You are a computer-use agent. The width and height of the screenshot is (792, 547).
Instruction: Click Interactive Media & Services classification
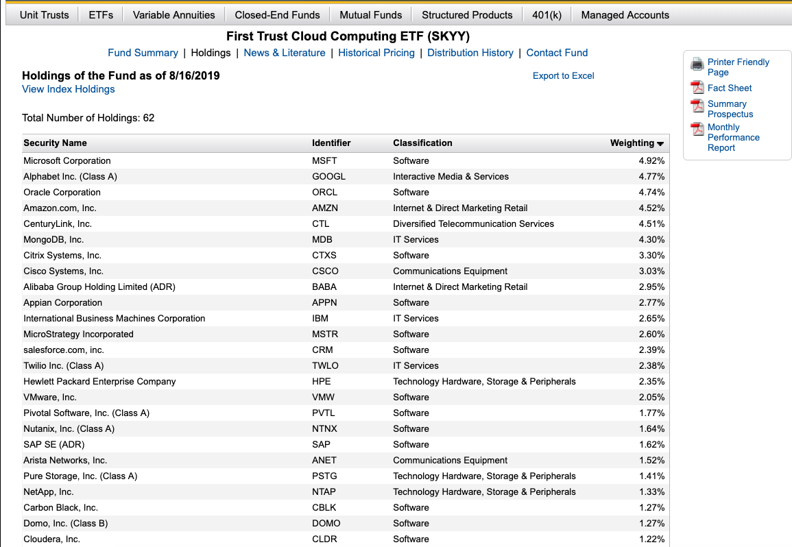[451, 176]
